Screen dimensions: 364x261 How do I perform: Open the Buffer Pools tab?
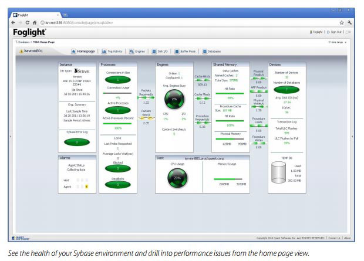[x=186, y=51]
